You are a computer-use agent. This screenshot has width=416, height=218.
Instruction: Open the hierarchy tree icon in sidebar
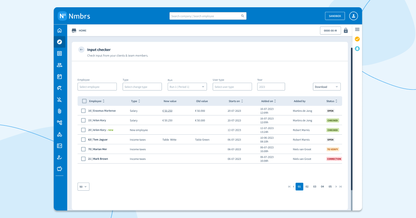pyautogui.click(x=59, y=122)
